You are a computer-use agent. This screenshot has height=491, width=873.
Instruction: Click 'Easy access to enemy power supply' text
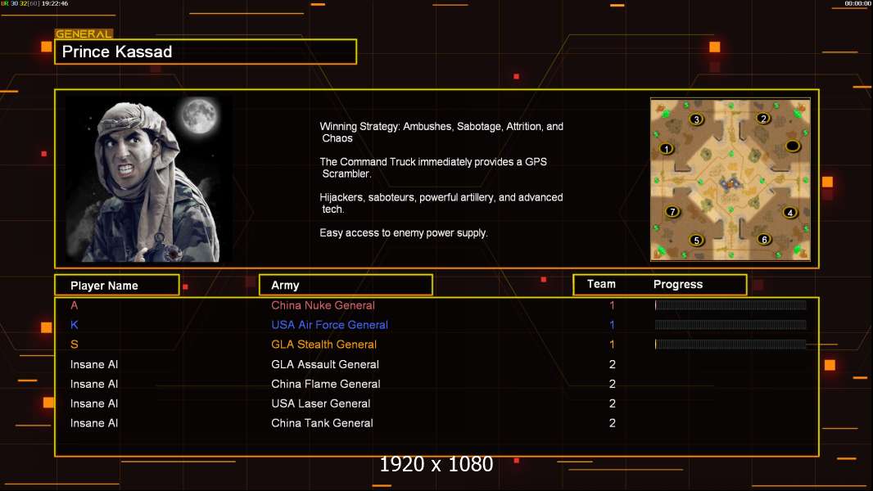coord(404,233)
